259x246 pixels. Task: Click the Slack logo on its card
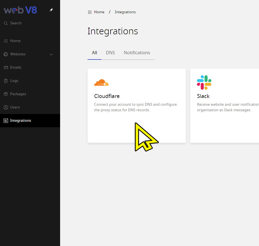tap(204, 82)
